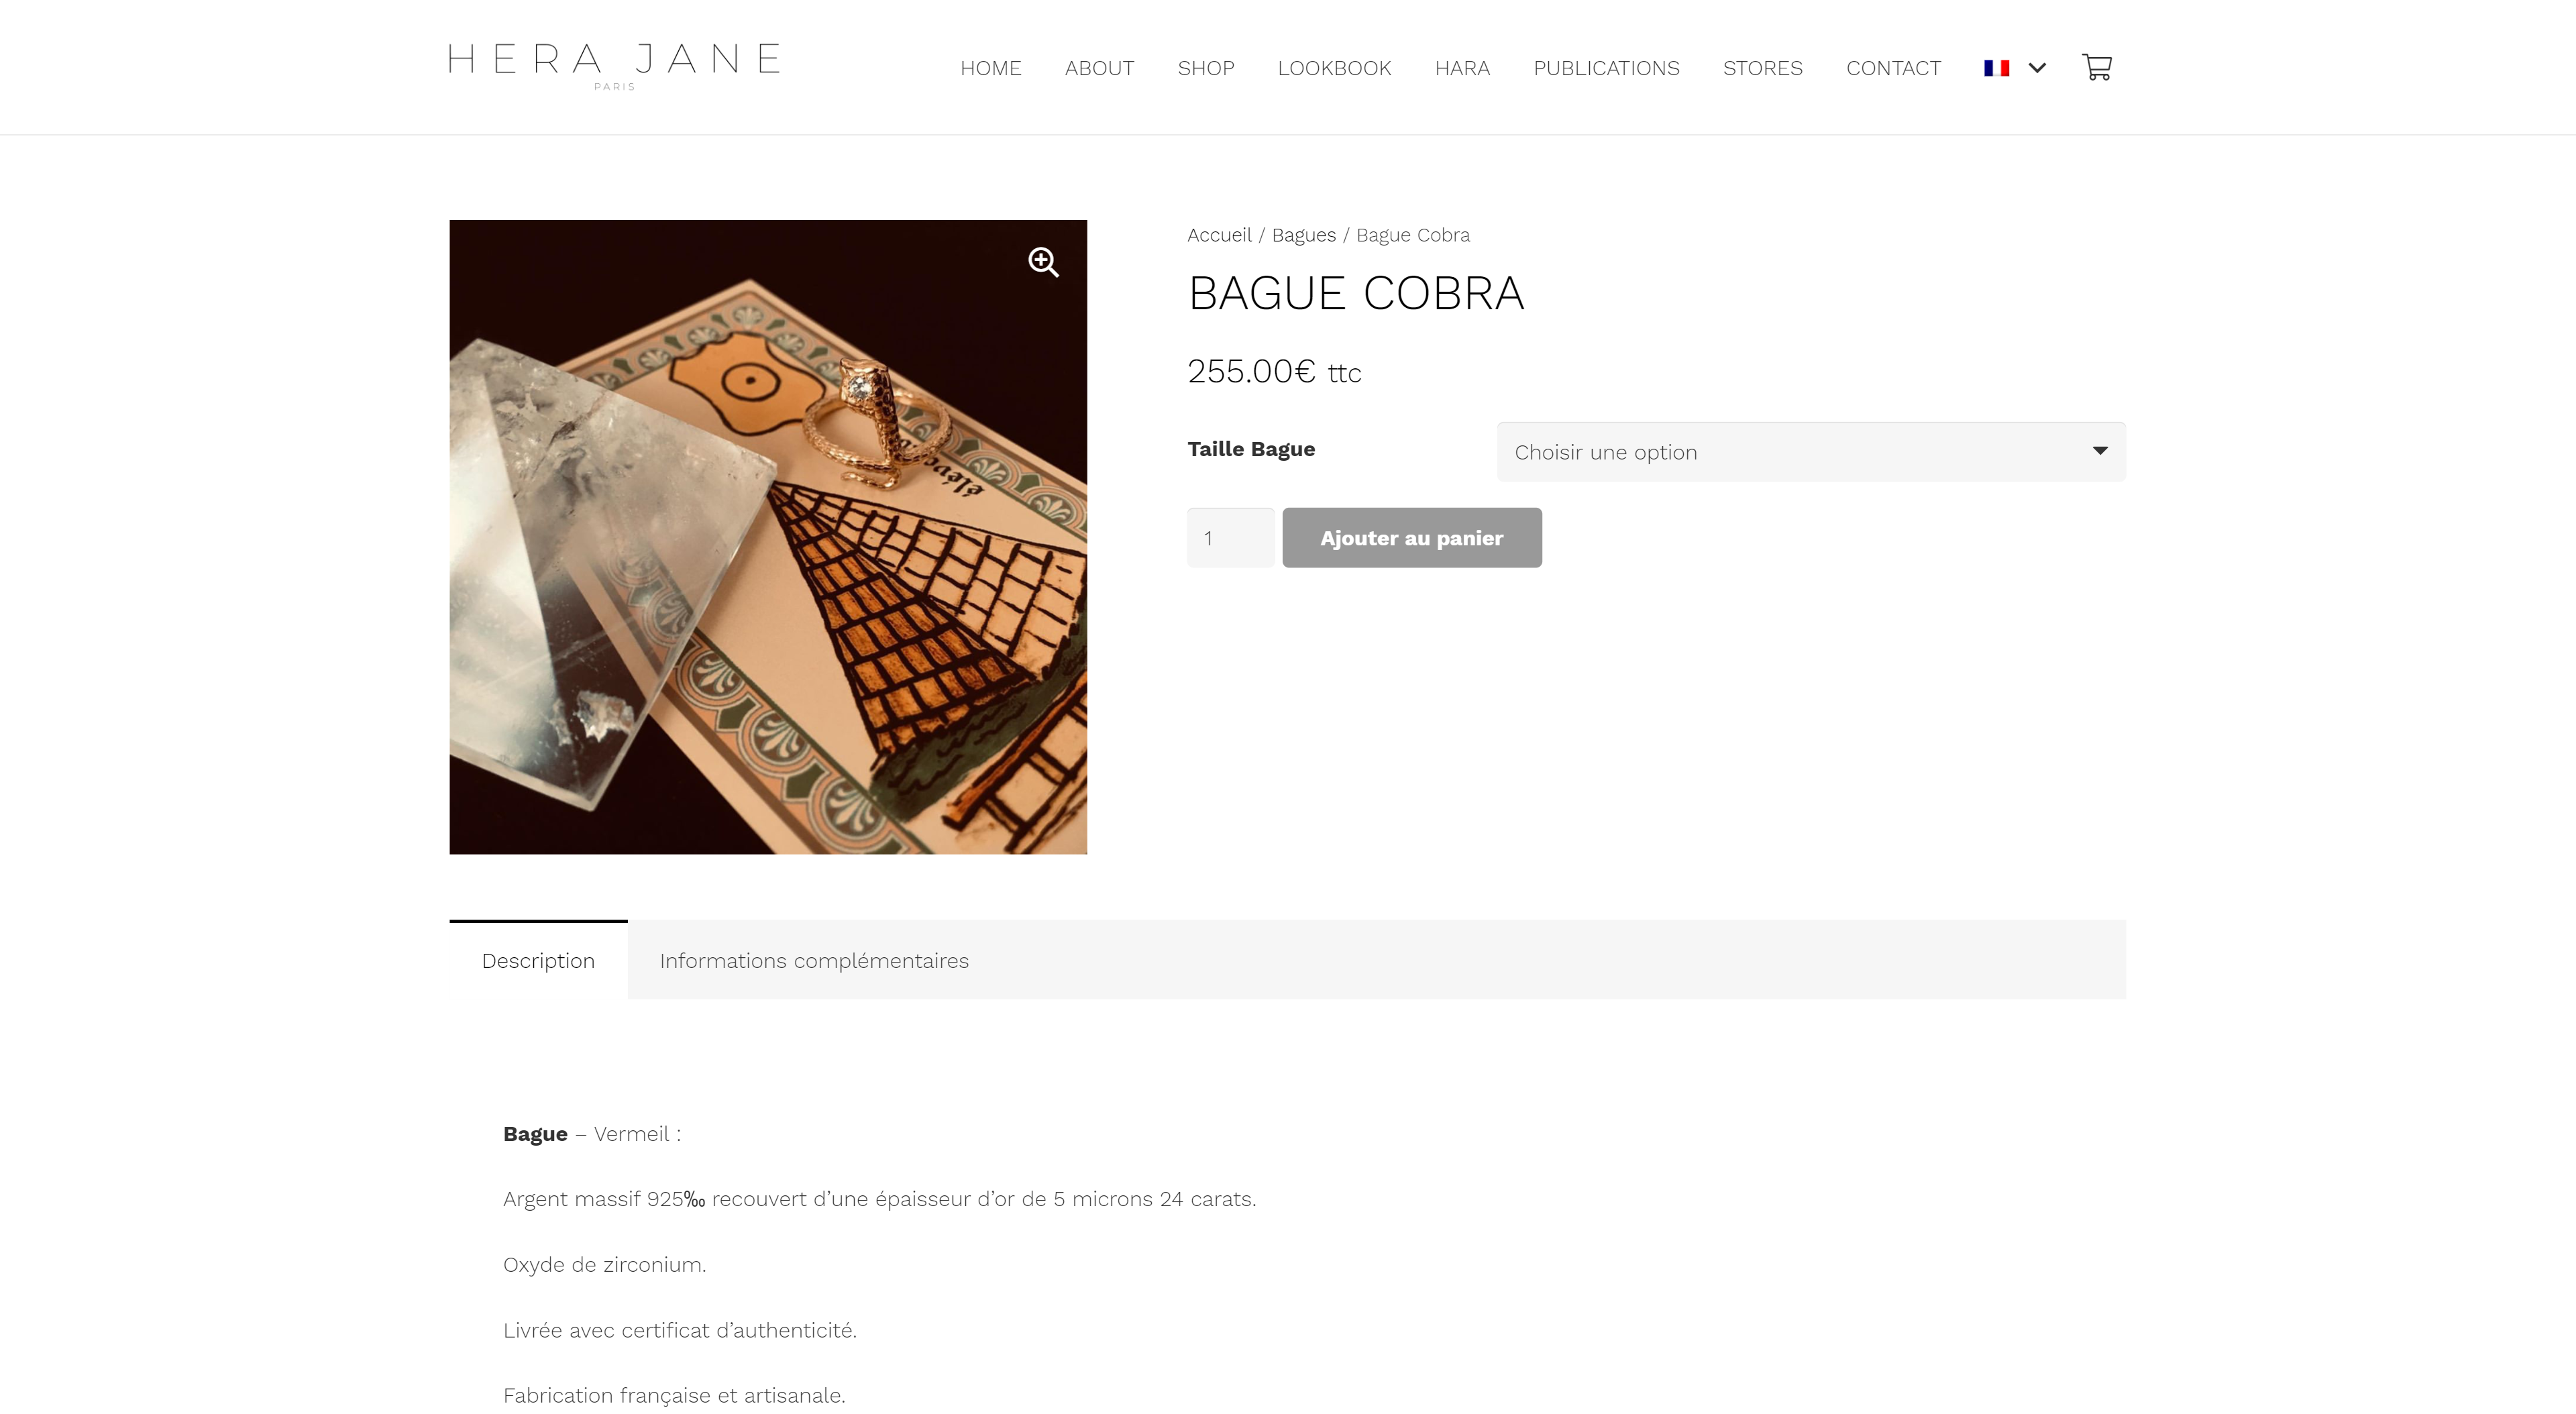Open the PUBLICATIONS menu item
Viewport: 2576px width, 1414px height.
(1606, 68)
